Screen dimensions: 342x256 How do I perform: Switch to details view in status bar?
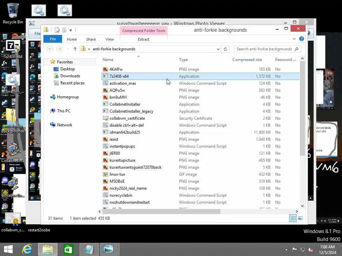pos(293,218)
